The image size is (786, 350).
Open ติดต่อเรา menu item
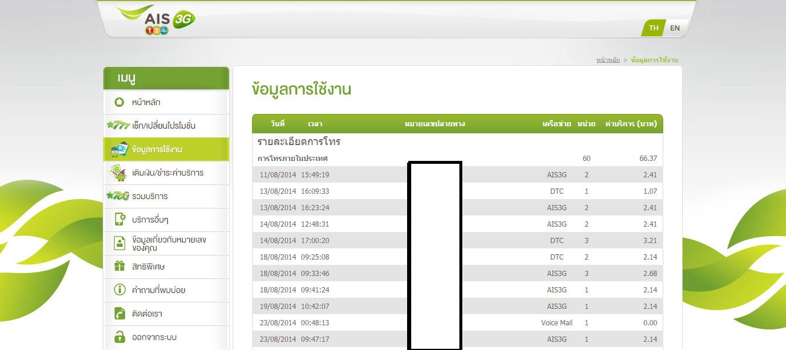[166, 314]
